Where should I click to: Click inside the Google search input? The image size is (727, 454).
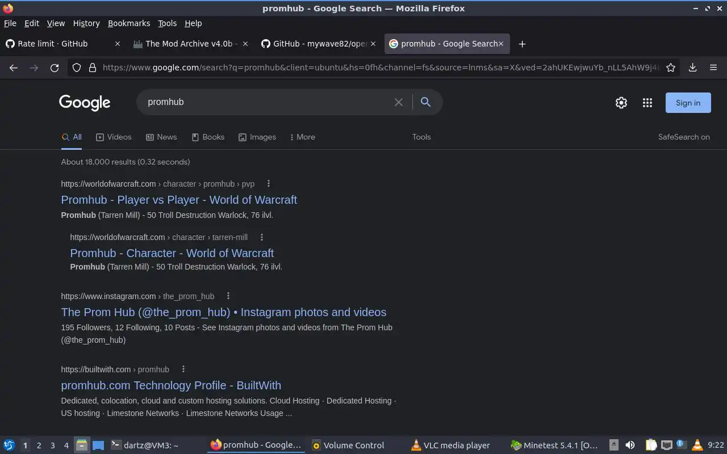click(267, 102)
